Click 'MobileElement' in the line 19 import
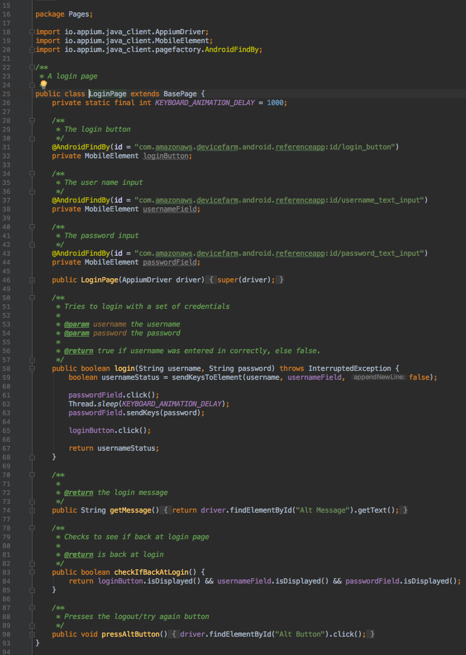The image size is (466, 655). point(182,41)
